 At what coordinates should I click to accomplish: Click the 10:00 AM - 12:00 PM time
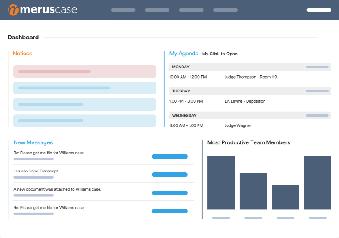pos(188,77)
